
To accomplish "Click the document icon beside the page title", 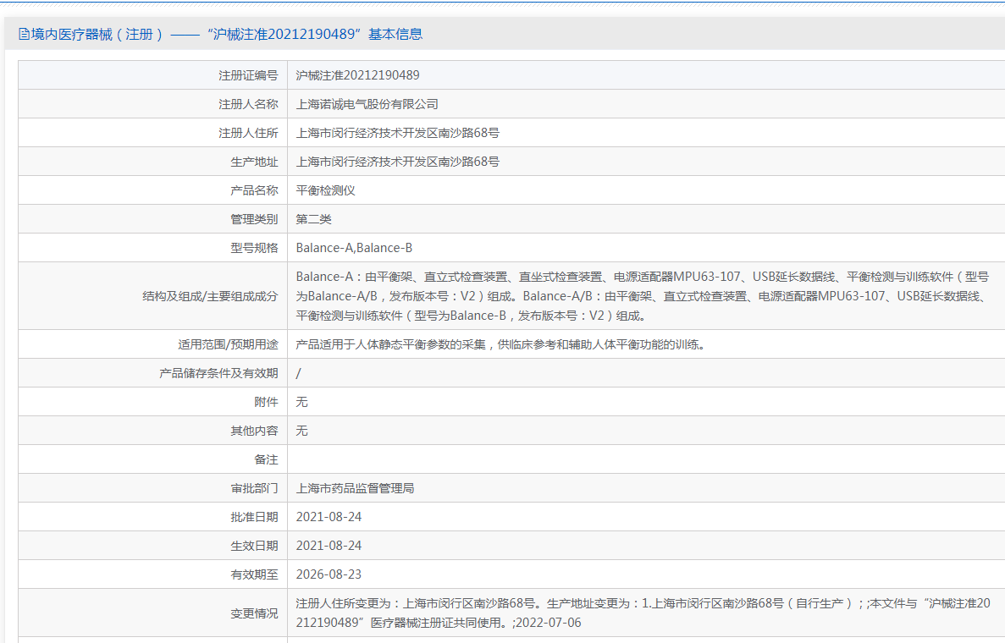I will (24, 35).
